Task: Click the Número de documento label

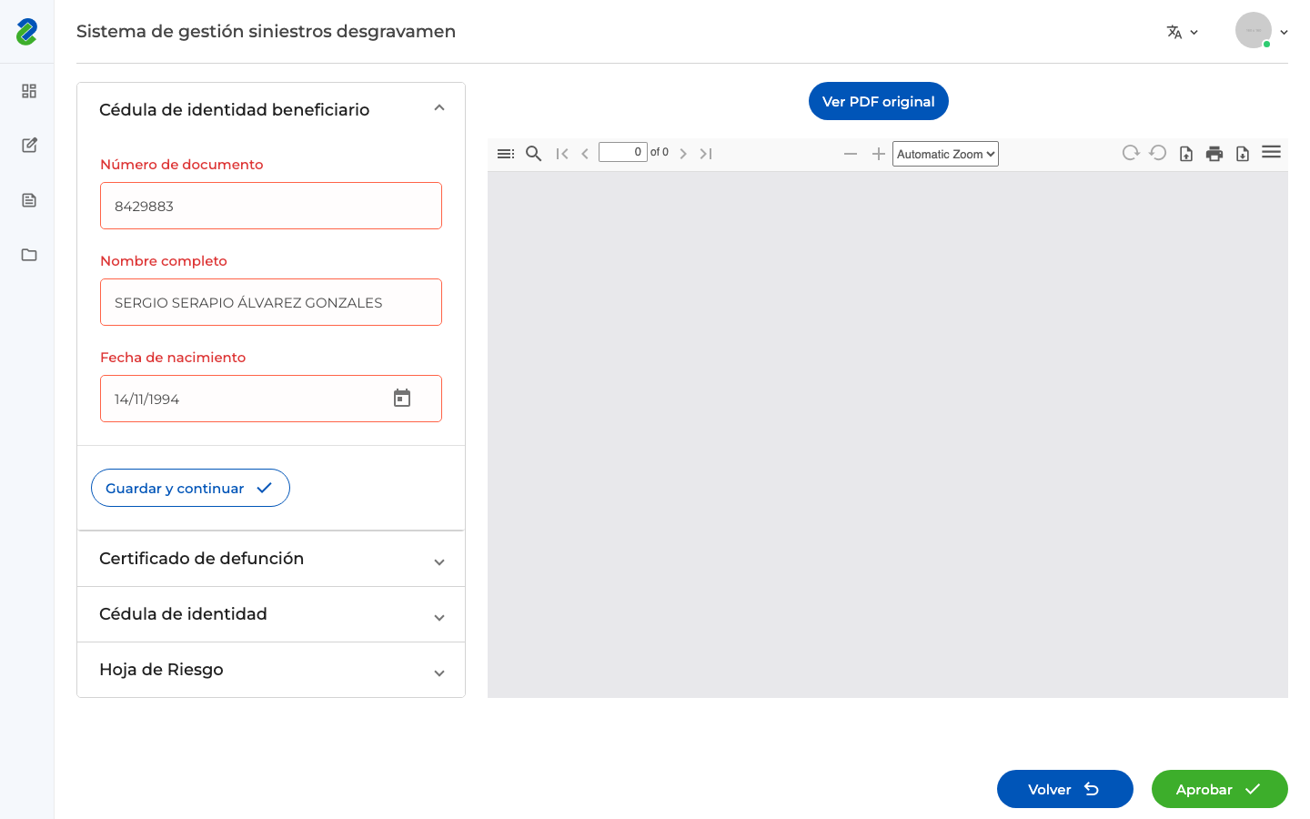Action: click(x=182, y=165)
